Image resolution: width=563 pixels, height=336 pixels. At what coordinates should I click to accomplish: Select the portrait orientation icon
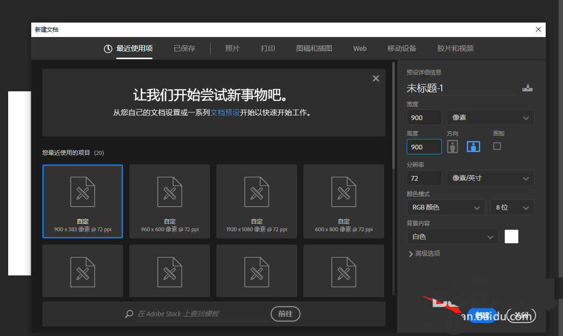[452, 146]
